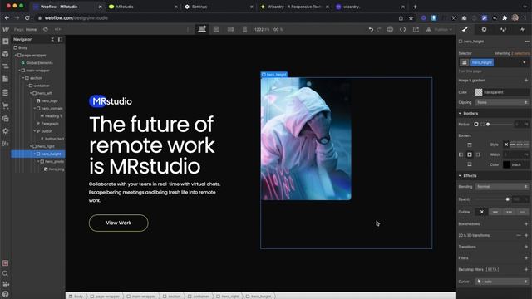Open the export code icon
This screenshot has width=532, height=299.
(x=402, y=30)
